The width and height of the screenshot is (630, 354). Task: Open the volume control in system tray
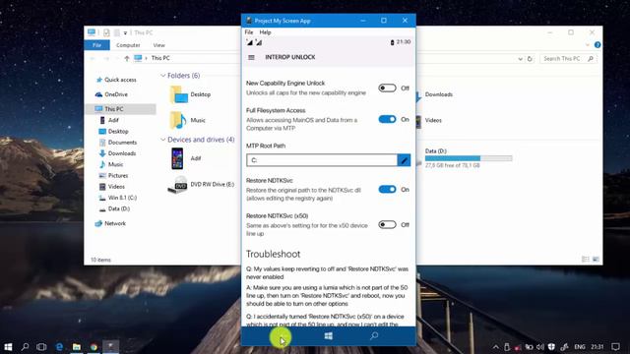tap(540, 347)
